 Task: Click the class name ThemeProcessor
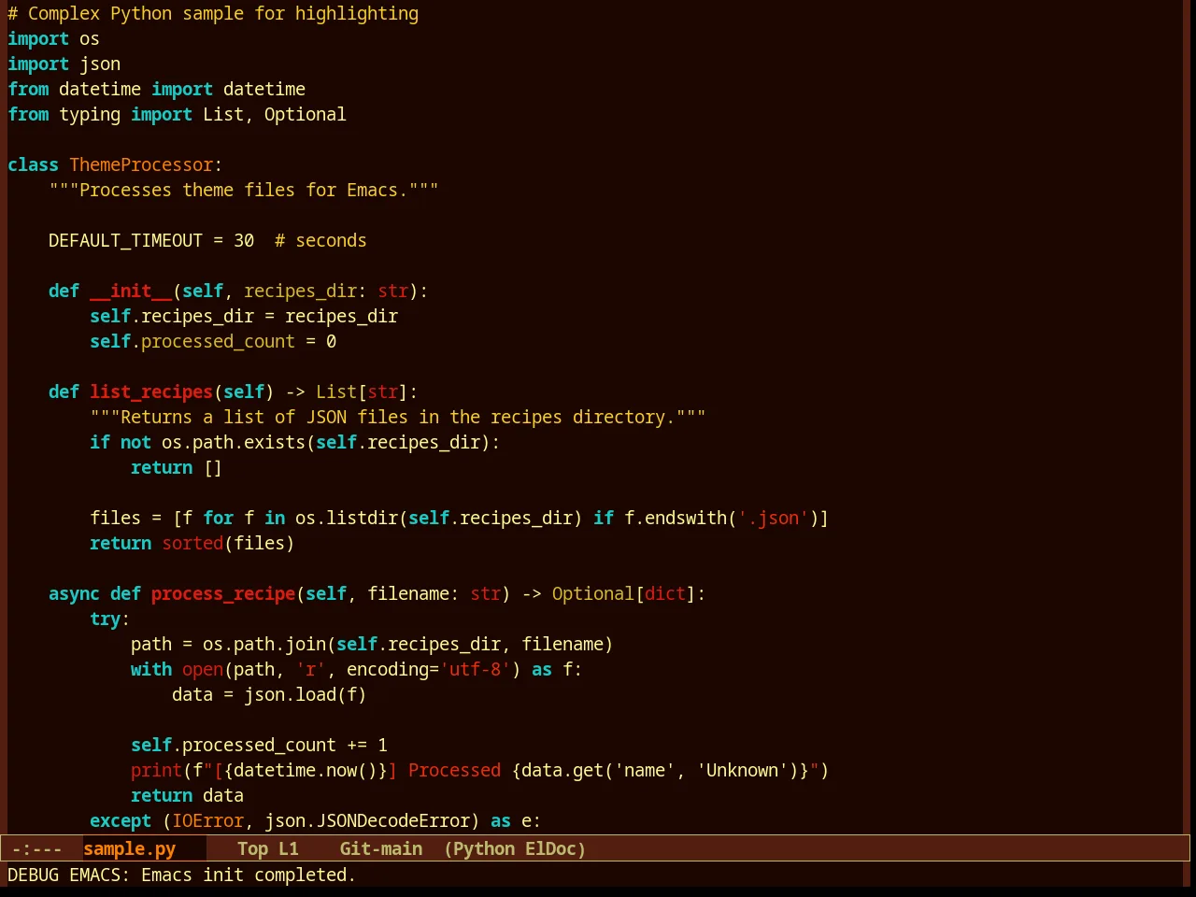coord(141,164)
